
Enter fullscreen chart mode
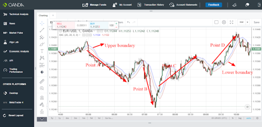(231, 22)
